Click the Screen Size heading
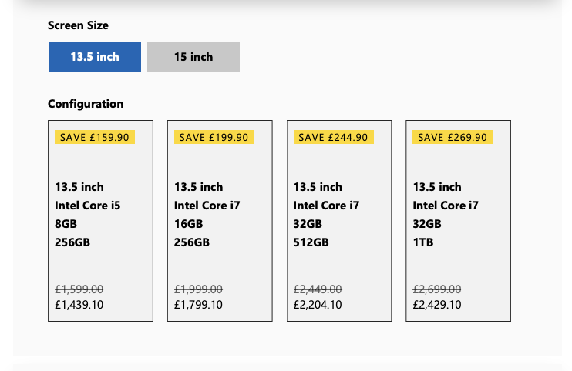This screenshot has height=371, width=572. [x=78, y=25]
